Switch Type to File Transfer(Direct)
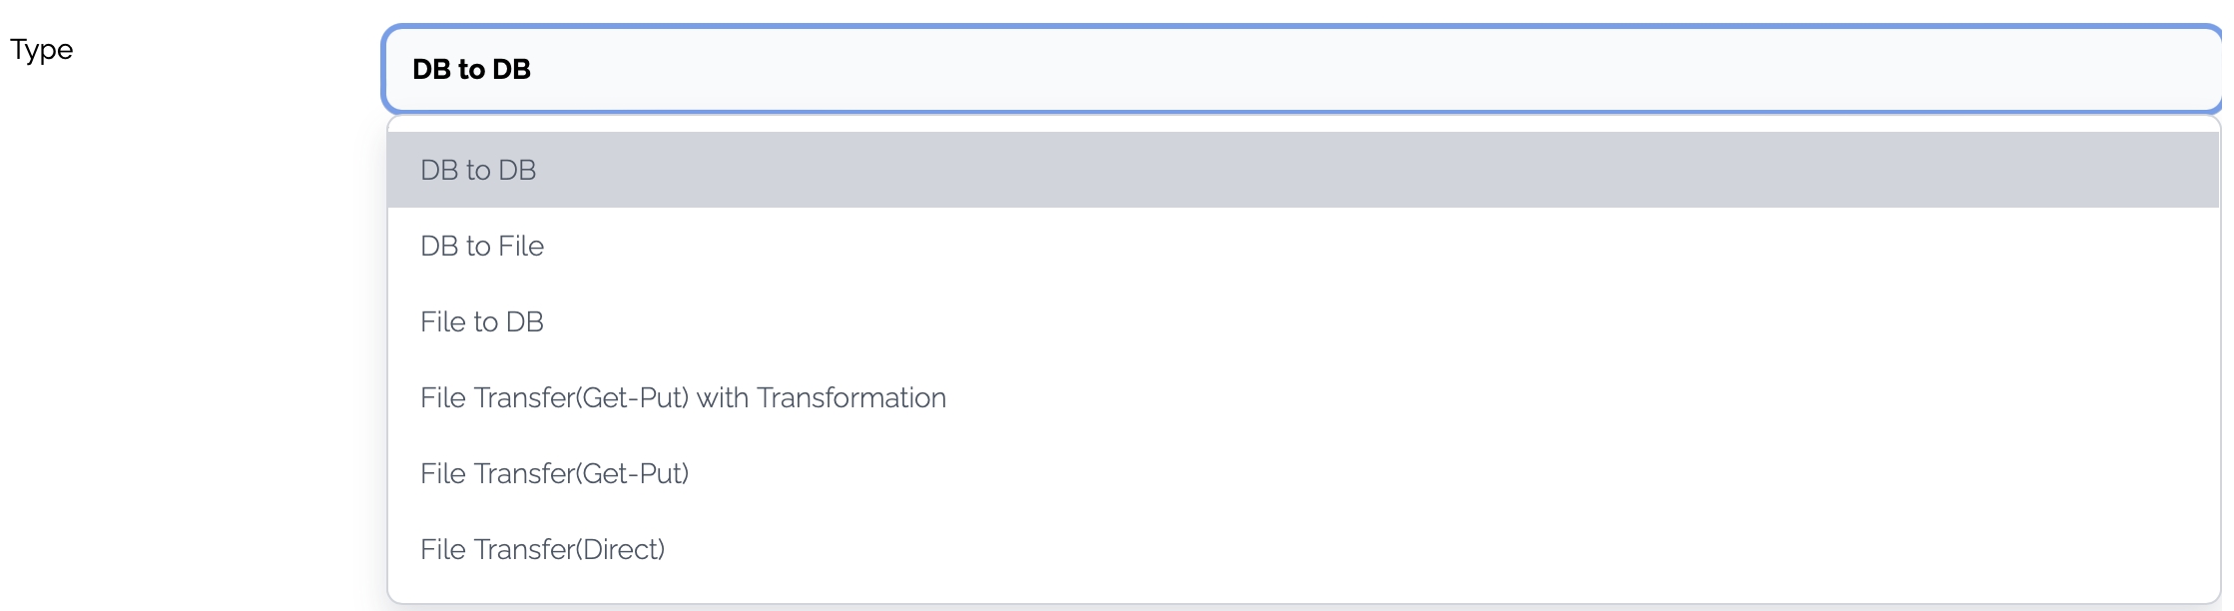2234x611 pixels. (x=543, y=549)
